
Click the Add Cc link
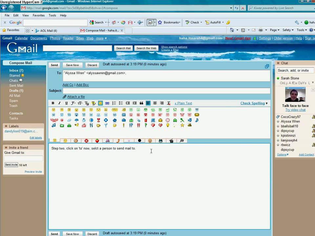pyautogui.click(x=68, y=85)
